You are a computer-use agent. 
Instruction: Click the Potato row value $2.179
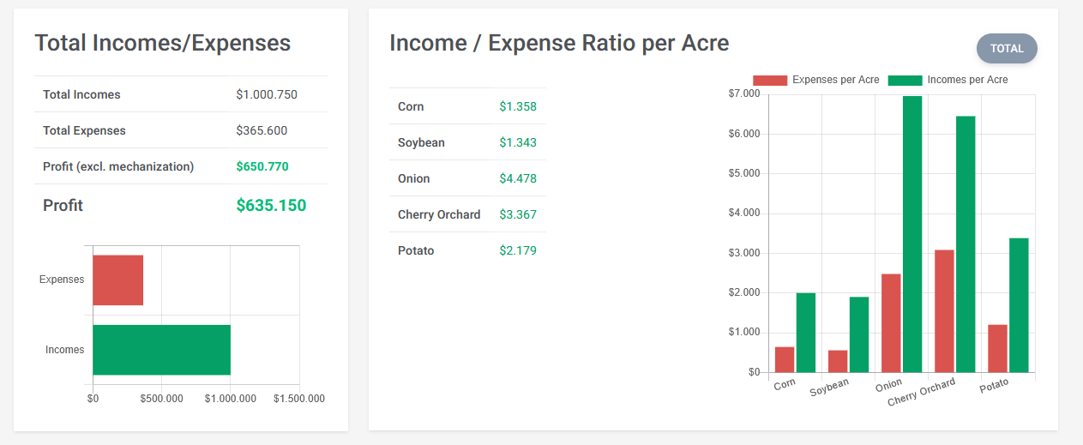pyautogui.click(x=518, y=250)
